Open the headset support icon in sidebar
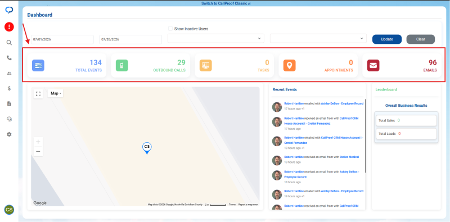The height and width of the screenshot is (222, 450). click(9, 119)
